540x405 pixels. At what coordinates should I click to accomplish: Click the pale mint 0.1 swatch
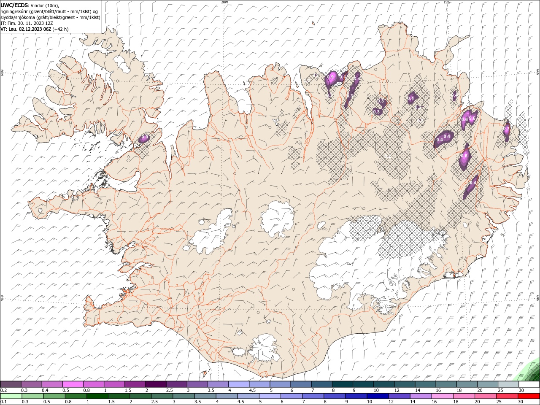(11, 396)
